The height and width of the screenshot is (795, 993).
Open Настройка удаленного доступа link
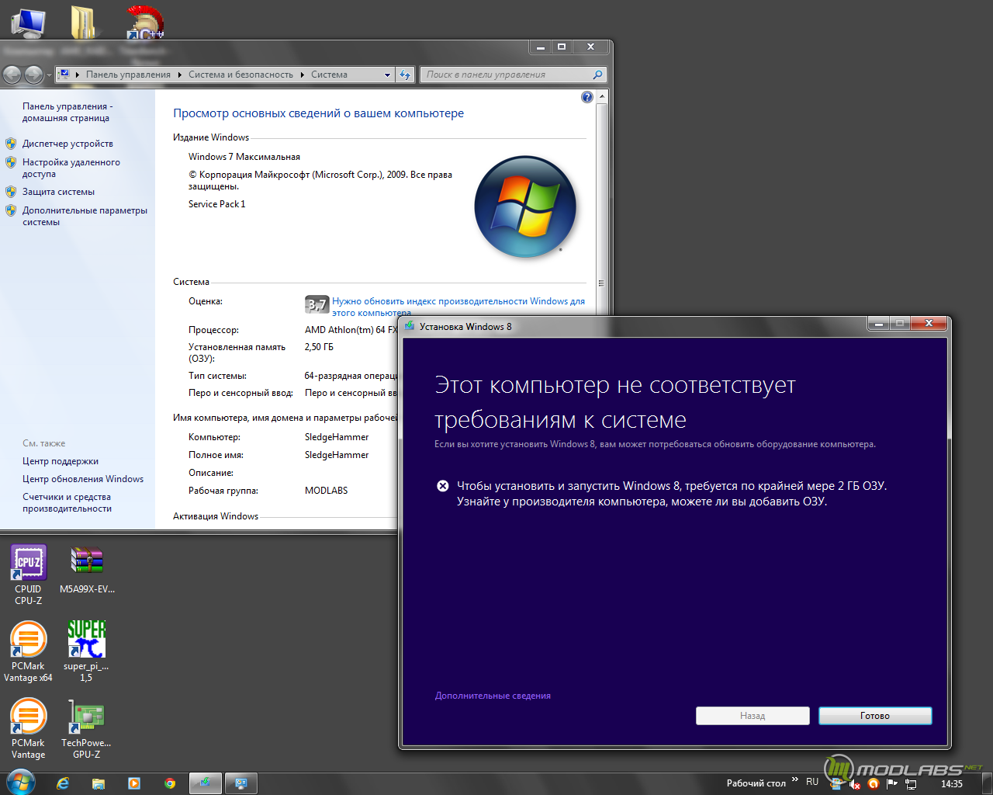(x=71, y=168)
